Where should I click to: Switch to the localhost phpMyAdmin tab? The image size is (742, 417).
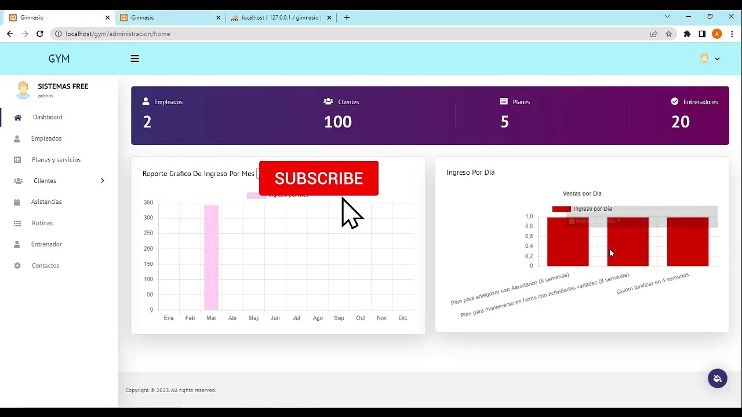pos(281,17)
